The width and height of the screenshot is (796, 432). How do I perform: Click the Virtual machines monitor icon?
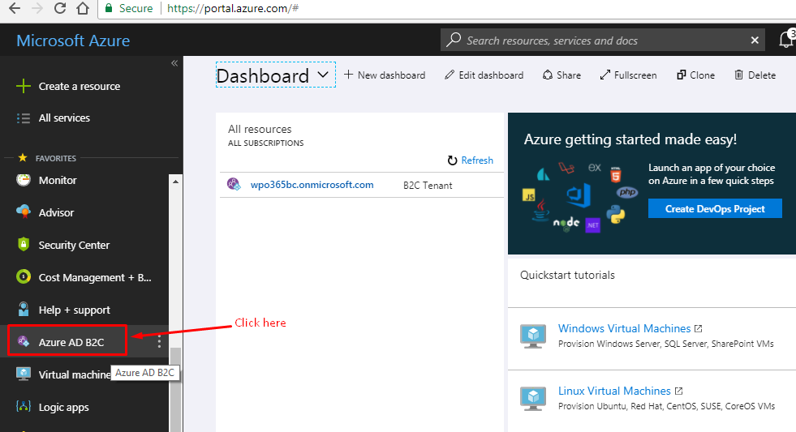coord(24,374)
